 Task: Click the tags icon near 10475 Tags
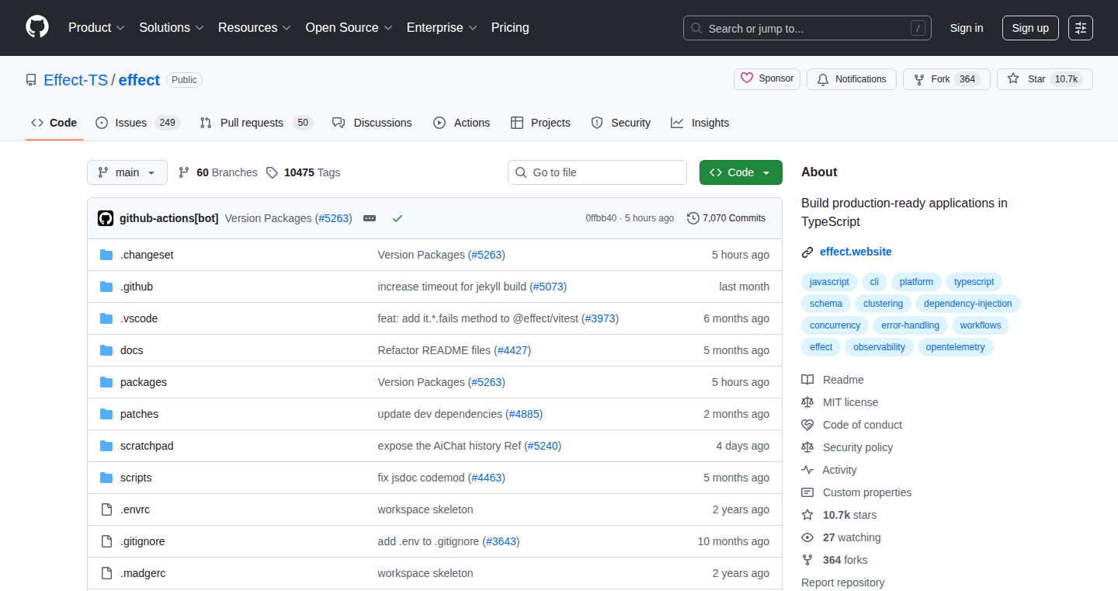tap(272, 172)
